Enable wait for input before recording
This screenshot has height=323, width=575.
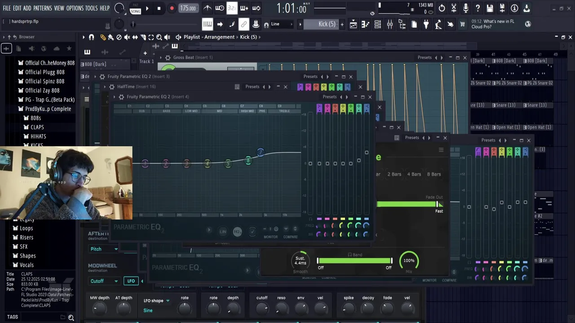[x=220, y=8]
